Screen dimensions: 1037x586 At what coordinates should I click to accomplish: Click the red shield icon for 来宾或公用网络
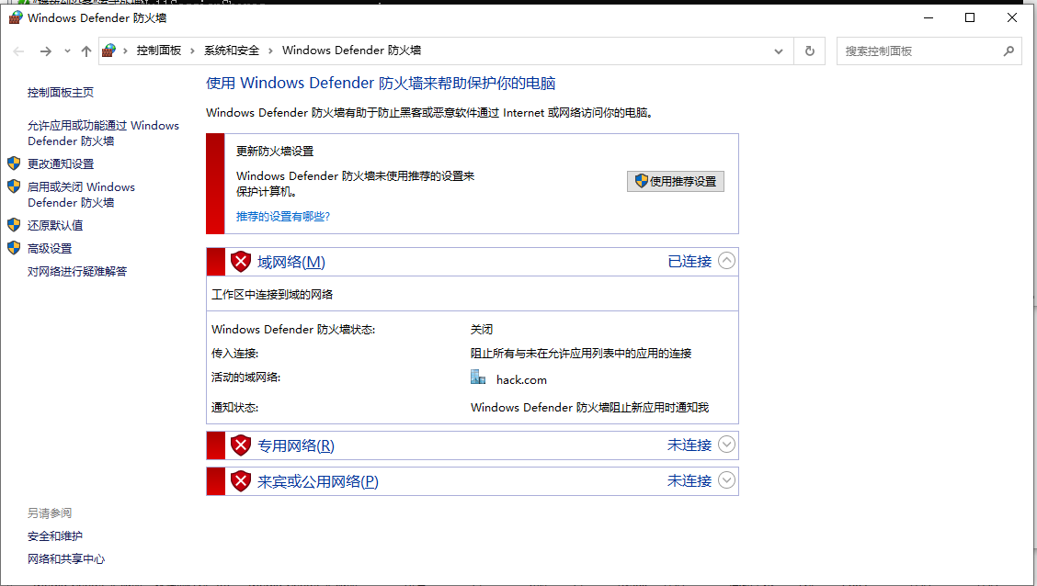coord(241,481)
